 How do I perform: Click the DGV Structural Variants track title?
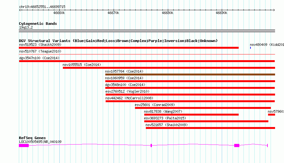click(118, 41)
